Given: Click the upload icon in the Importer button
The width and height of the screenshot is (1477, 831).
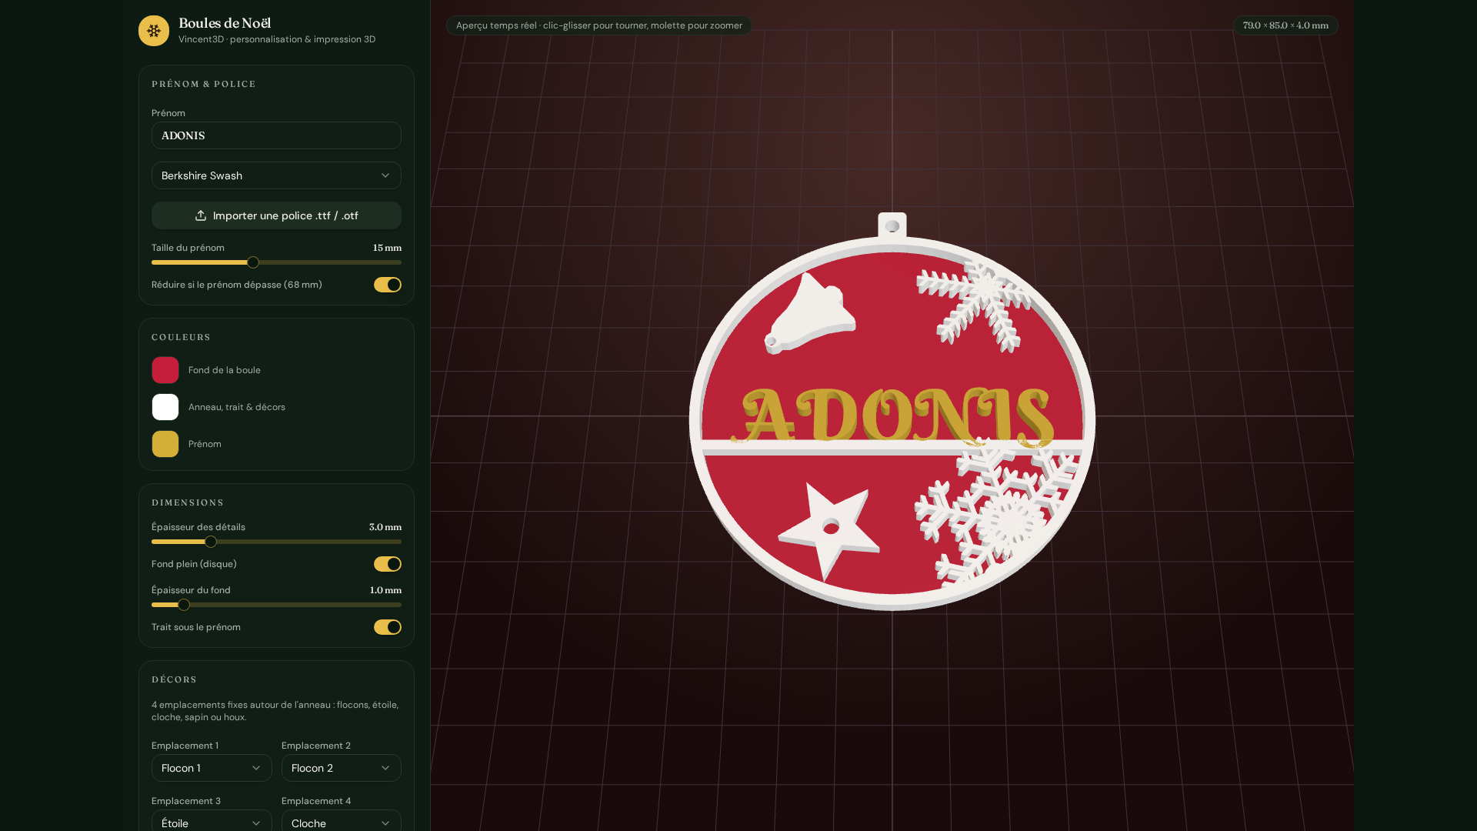Looking at the screenshot, I should pos(201,215).
